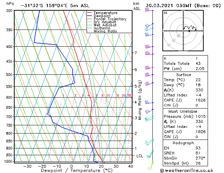Click the date 30.03.2021 03GMT title
The height and width of the screenshot is (173, 224).
(x=183, y=6)
